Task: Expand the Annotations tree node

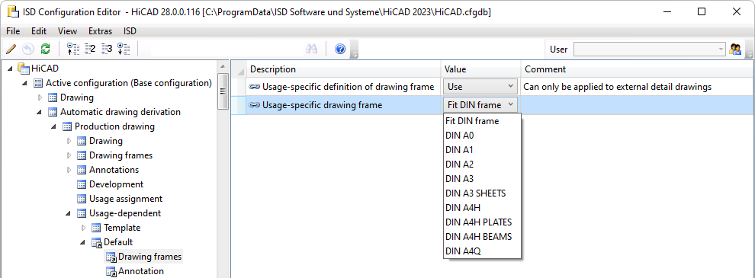Action: coord(69,170)
